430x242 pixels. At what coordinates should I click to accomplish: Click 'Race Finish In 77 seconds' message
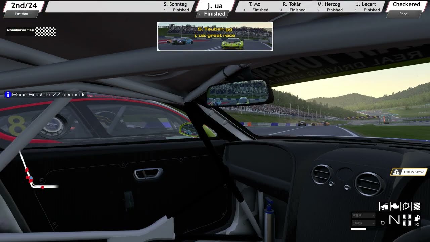pos(49,95)
